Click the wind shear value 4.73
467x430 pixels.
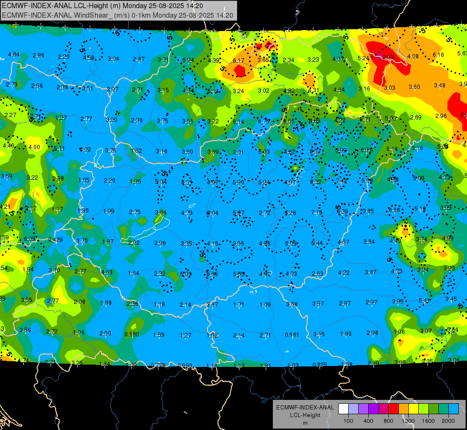point(396,271)
